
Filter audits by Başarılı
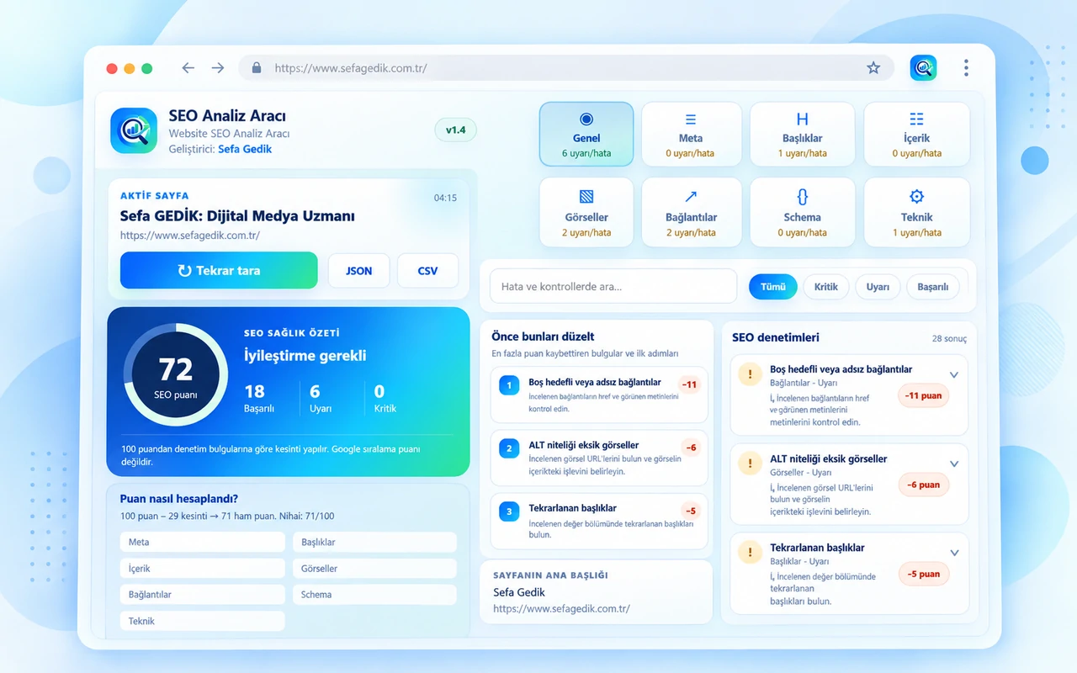pos(933,287)
